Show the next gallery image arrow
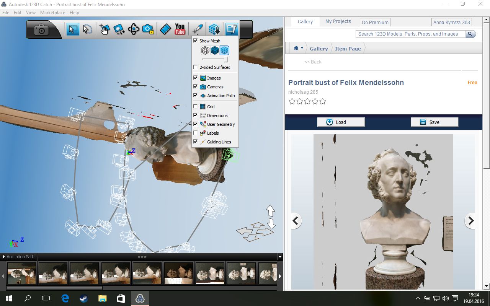 471,221
